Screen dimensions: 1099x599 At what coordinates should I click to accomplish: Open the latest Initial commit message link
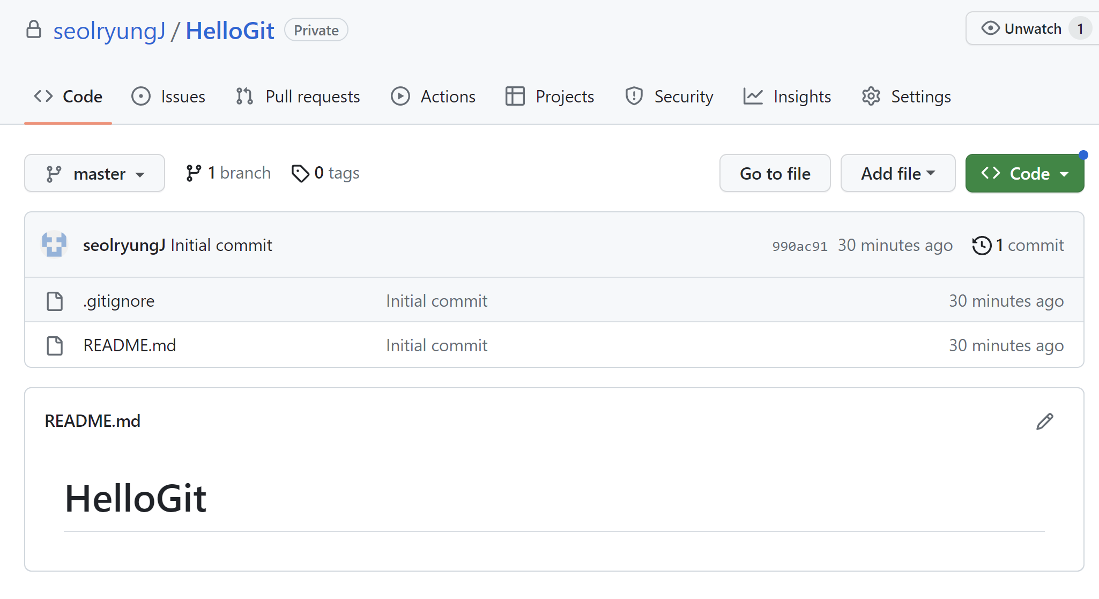[x=221, y=245]
